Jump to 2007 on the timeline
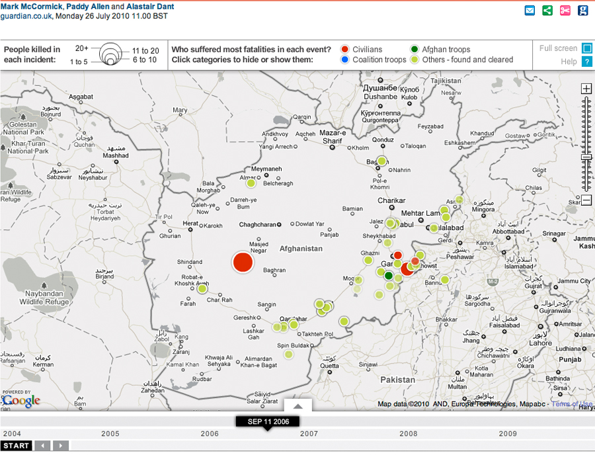Screen dimensions: 595x457 (309, 433)
